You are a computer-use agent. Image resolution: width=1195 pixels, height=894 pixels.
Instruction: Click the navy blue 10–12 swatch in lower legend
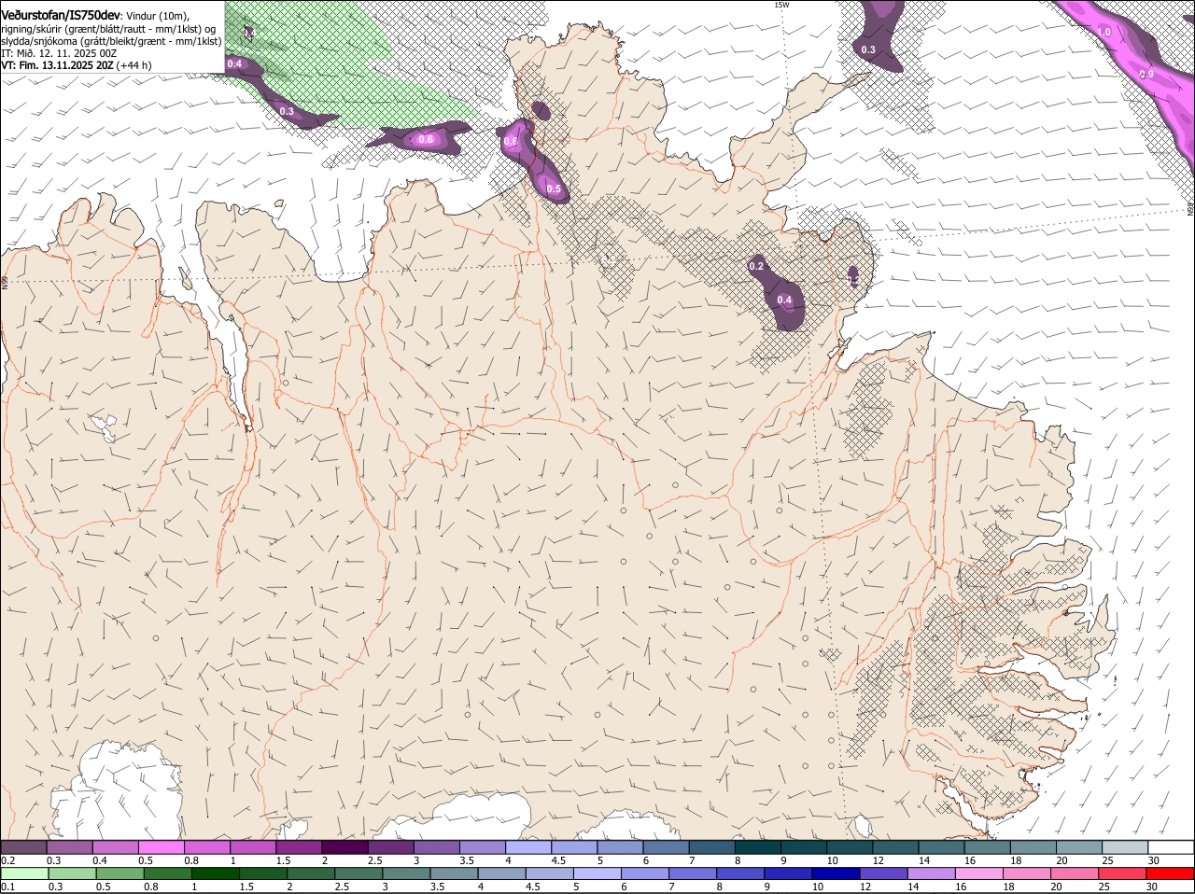pyautogui.click(x=836, y=873)
